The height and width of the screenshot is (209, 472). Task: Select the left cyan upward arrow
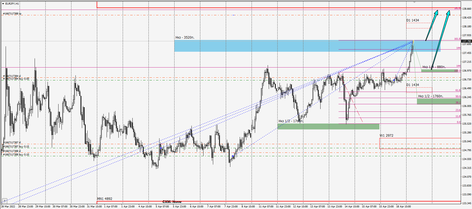[432, 25]
